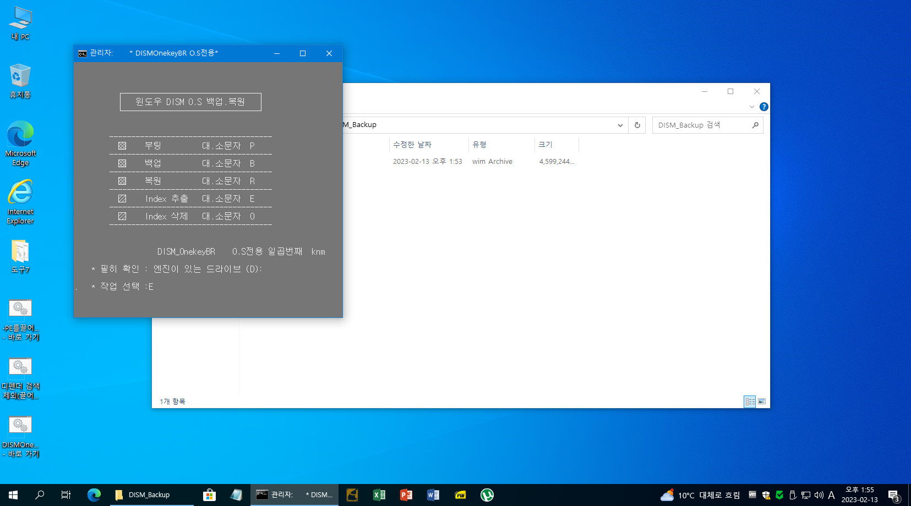Click the Explorer search magnifier icon
The height and width of the screenshot is (506, 911).
pos(755,125)
